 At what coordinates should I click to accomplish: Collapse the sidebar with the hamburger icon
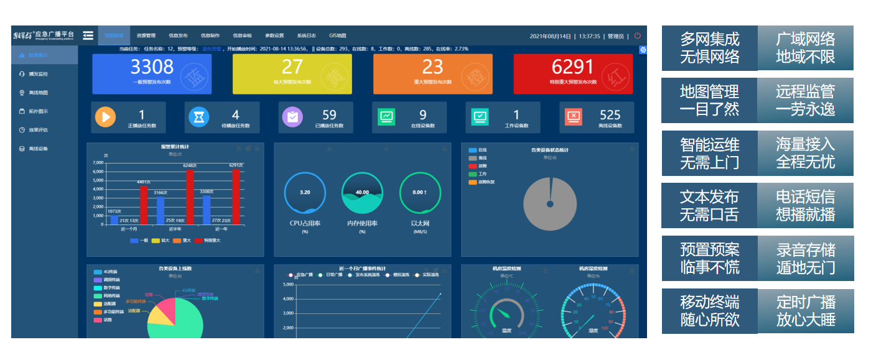[x=88, y=35]
